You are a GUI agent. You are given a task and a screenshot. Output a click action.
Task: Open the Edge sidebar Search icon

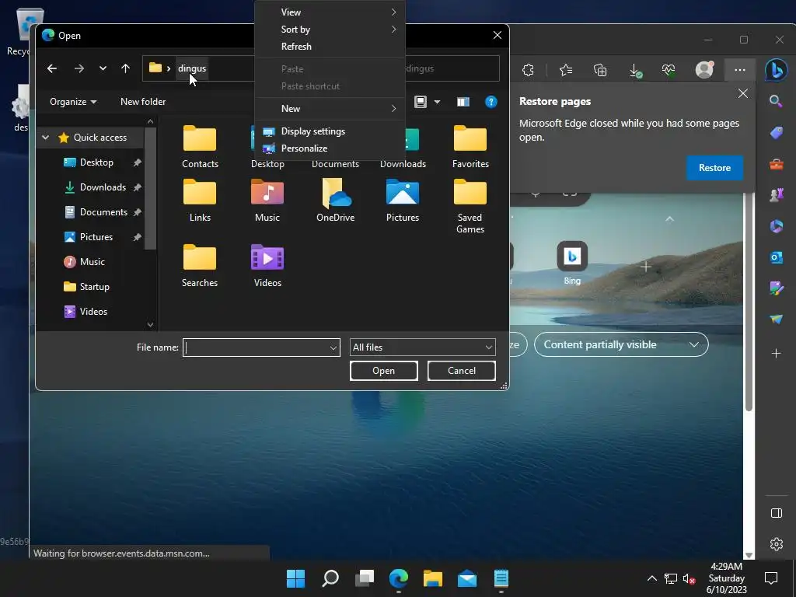(776, 101)
